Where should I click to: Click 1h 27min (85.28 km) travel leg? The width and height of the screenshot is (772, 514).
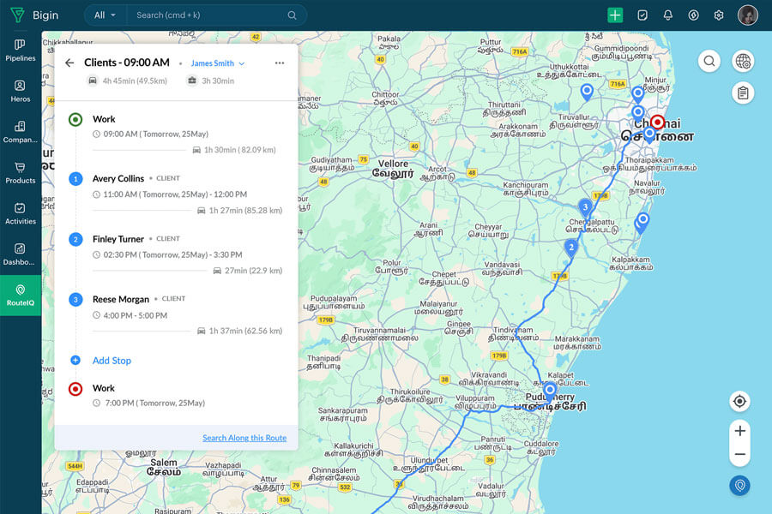point(240,210)
